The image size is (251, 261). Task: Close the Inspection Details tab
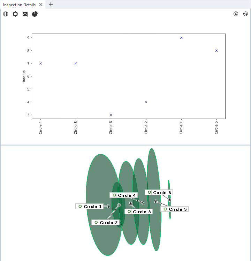coord(41,5)
